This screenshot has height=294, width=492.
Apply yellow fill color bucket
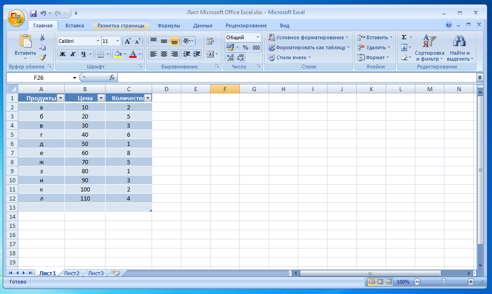[118, 54]
